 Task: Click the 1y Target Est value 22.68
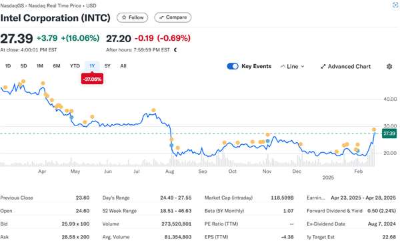click(x=389, y=237)
